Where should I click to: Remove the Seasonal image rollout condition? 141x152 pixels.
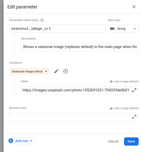[x=65, y=71]
